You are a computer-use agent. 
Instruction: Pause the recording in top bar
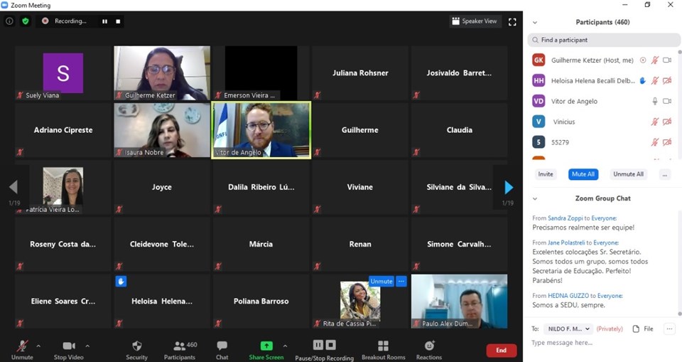point(104,21)
